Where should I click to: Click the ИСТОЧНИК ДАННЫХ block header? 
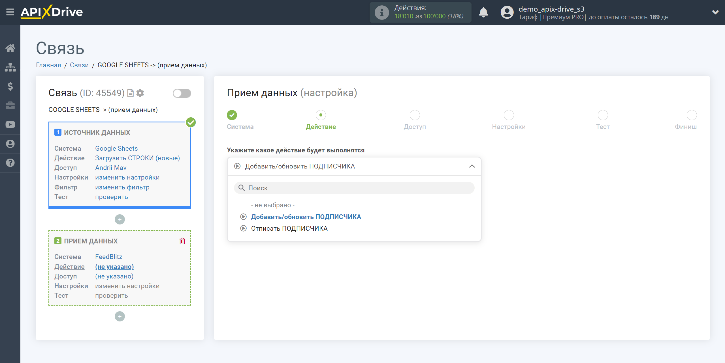[x=97, y=132]
